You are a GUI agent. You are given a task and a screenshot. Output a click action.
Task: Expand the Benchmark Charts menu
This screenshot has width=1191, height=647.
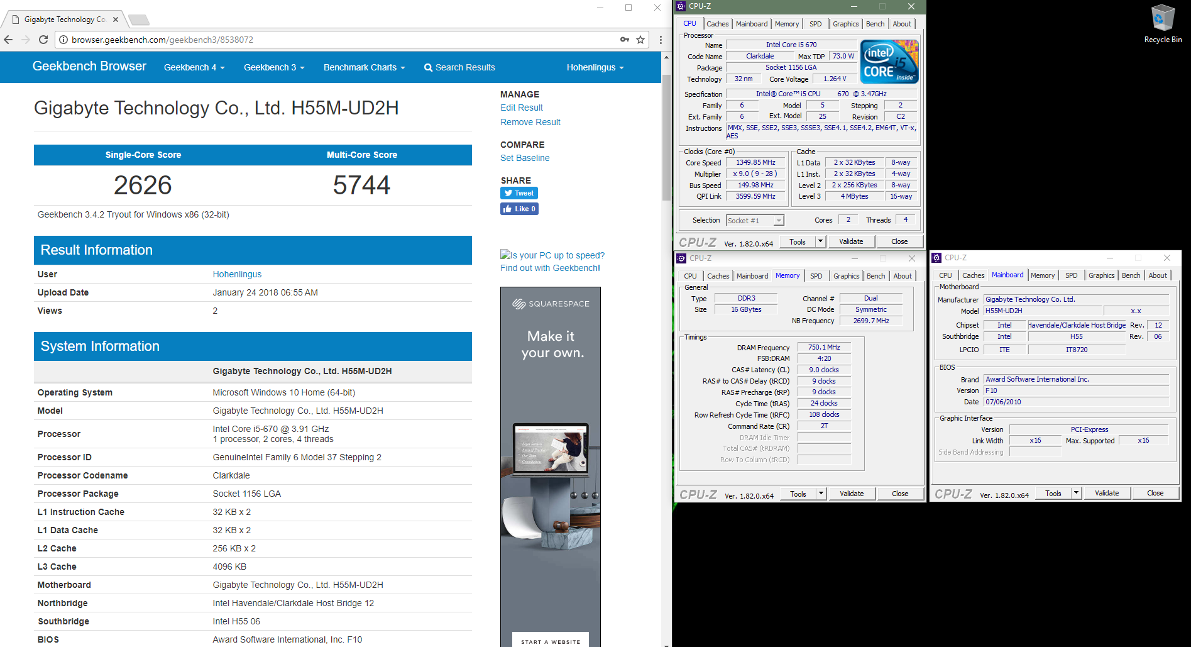click(364, 67)
